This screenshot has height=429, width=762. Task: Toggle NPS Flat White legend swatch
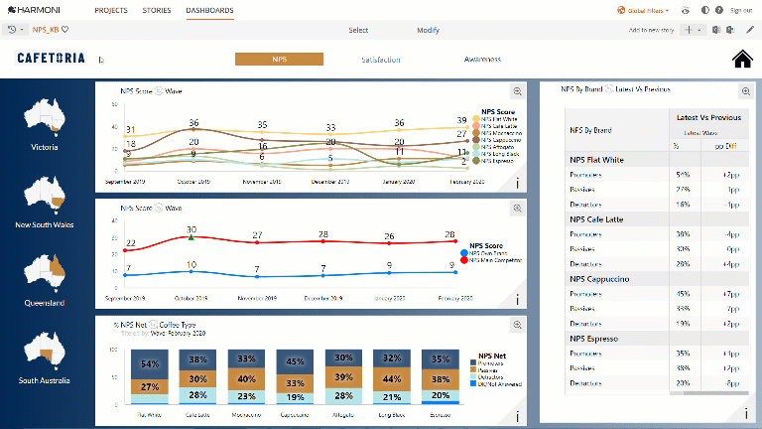pyautogui.click(x=476, y=119)
